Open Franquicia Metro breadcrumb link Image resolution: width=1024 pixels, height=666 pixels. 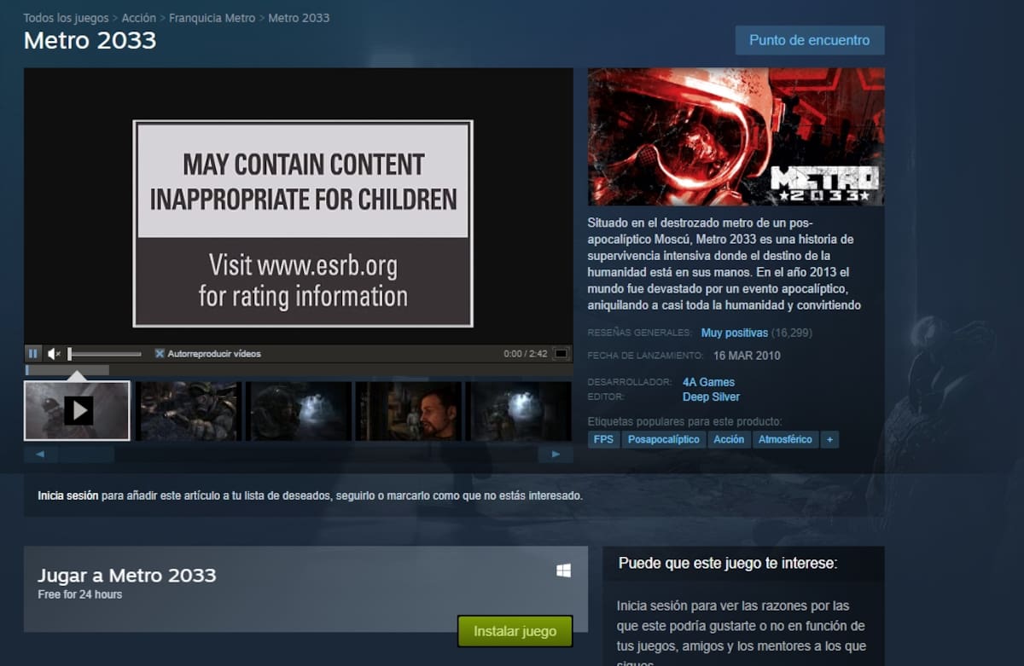pos(212,18)
